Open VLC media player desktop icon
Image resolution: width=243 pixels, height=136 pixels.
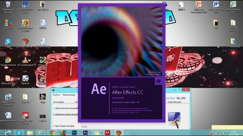[25, 61]
